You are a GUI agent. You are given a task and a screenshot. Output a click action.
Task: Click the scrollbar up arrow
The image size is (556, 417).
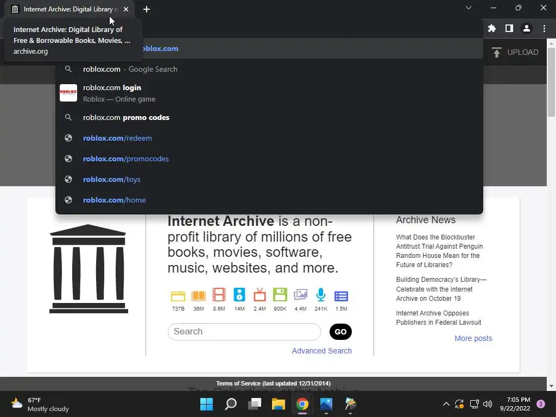pos(551,43)
